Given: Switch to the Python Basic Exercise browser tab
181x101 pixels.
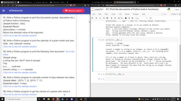Looking at the screenshot, I should (x=8, y=2).
